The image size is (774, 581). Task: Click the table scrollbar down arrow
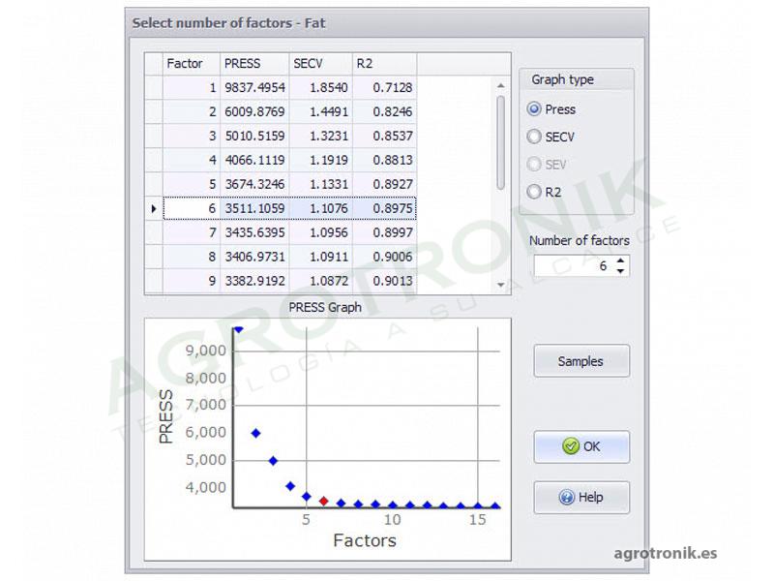[x=500, y=285]
